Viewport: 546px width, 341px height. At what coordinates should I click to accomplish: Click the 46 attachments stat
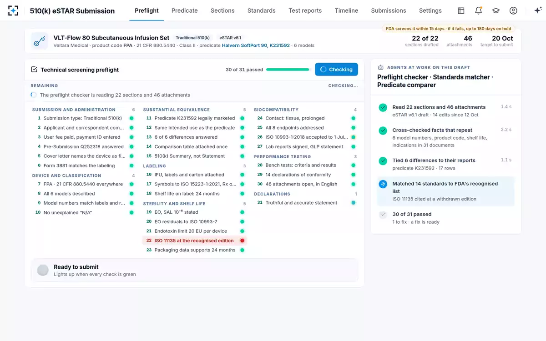click(460, 41)
